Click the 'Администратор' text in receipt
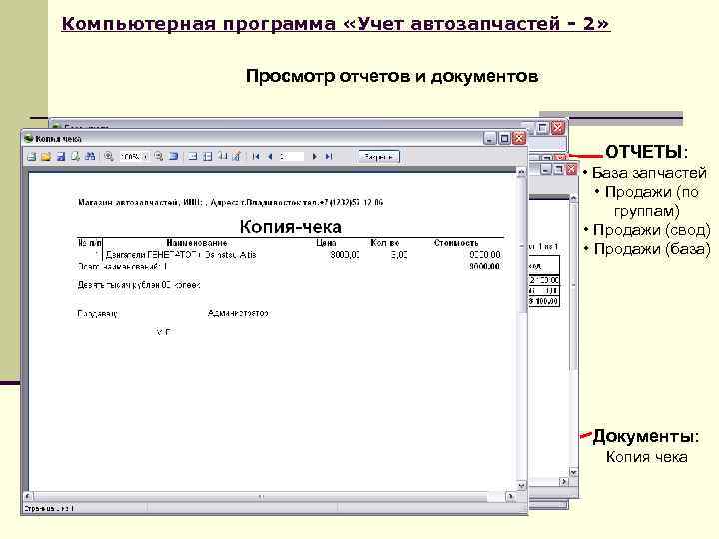This screenshot has height=539, width=719. [238, 314]
